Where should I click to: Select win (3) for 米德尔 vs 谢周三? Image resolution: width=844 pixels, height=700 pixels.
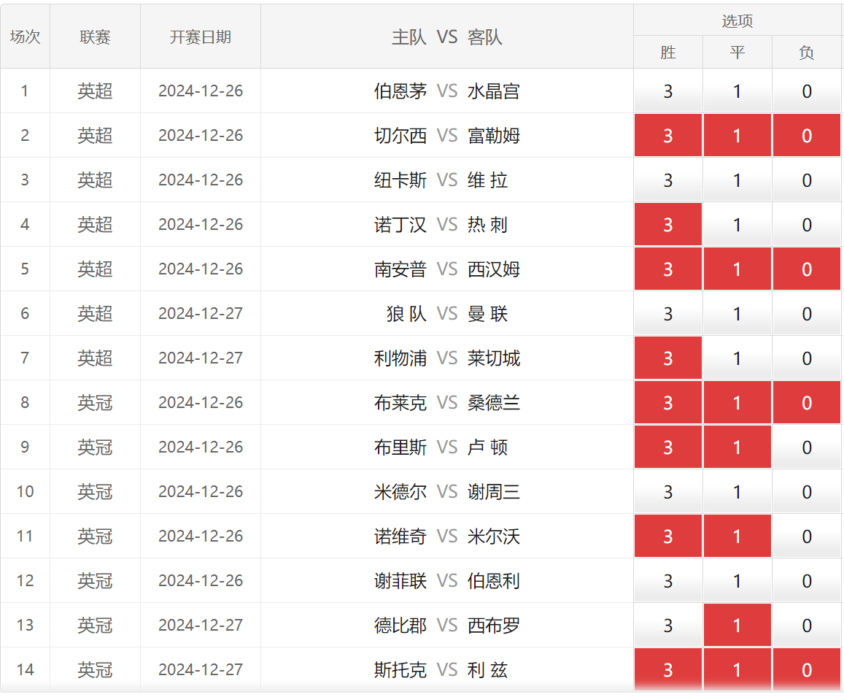[x=668, y=492]
